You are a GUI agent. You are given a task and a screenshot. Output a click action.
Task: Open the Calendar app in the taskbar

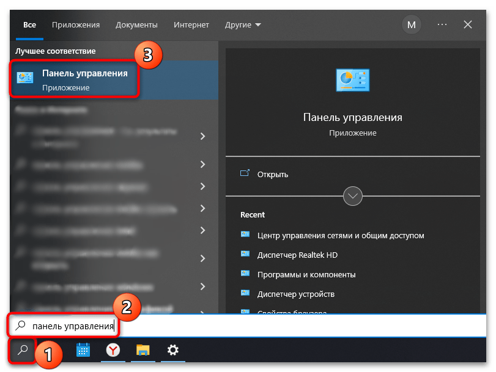coord(83,350)
